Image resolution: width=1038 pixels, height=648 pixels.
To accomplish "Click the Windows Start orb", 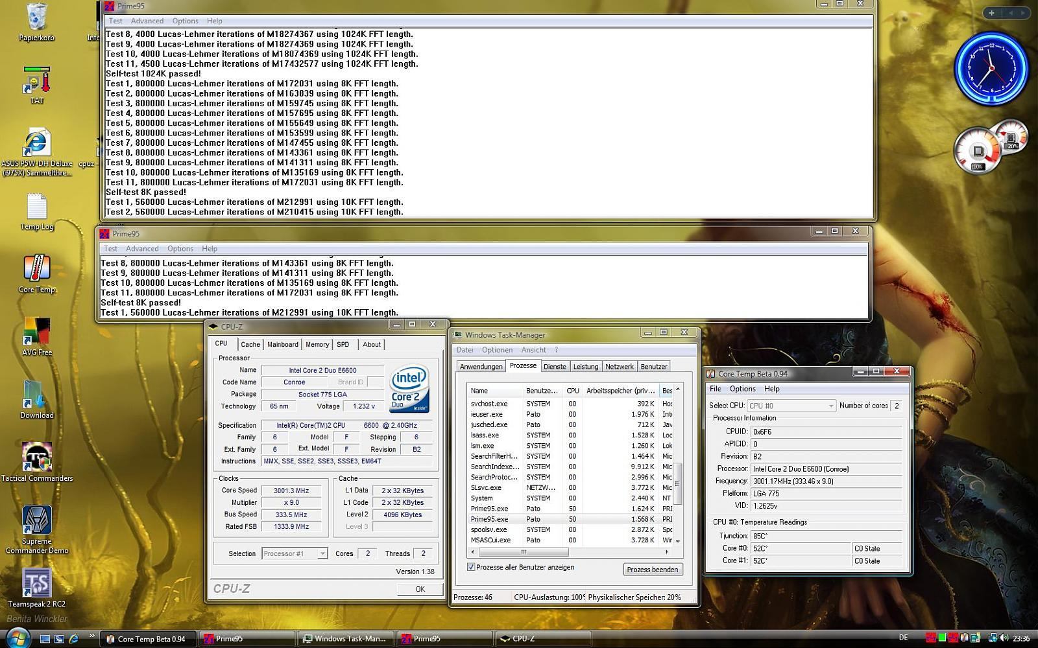I will (17, 638).
